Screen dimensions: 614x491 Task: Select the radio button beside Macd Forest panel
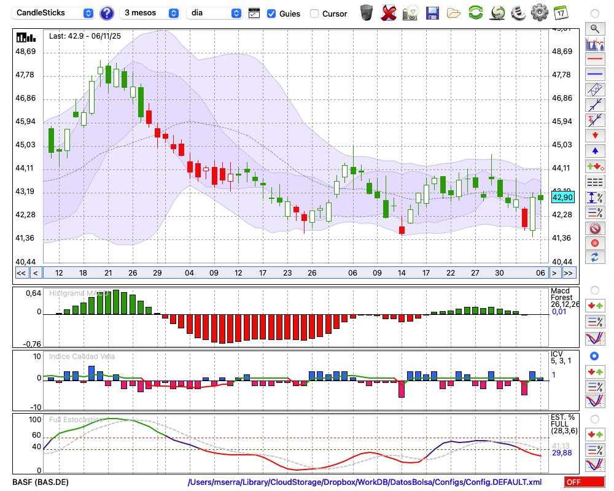(594, 290)
